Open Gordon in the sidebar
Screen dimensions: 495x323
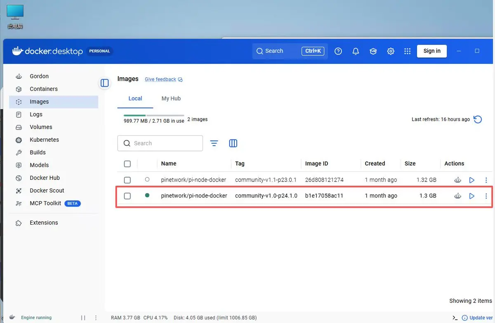tap(54, 76)
